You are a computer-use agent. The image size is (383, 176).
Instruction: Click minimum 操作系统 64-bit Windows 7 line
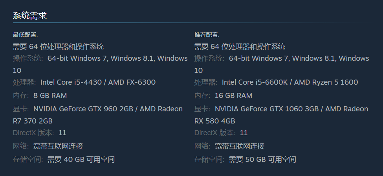point(100,64)
